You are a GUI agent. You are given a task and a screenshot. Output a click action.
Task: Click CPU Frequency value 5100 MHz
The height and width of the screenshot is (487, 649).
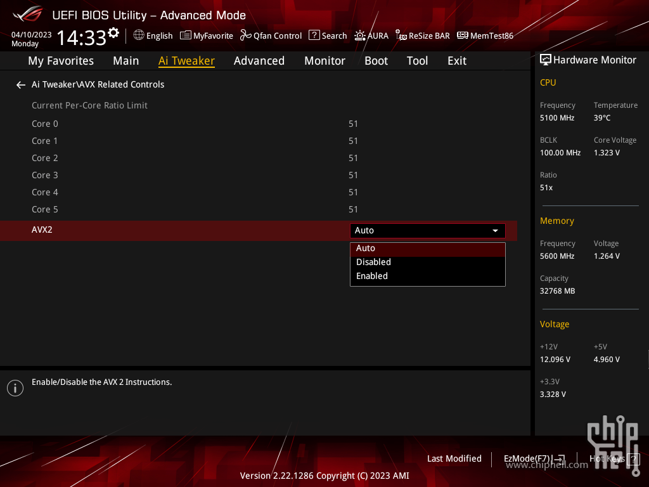[x=557, y=118]
